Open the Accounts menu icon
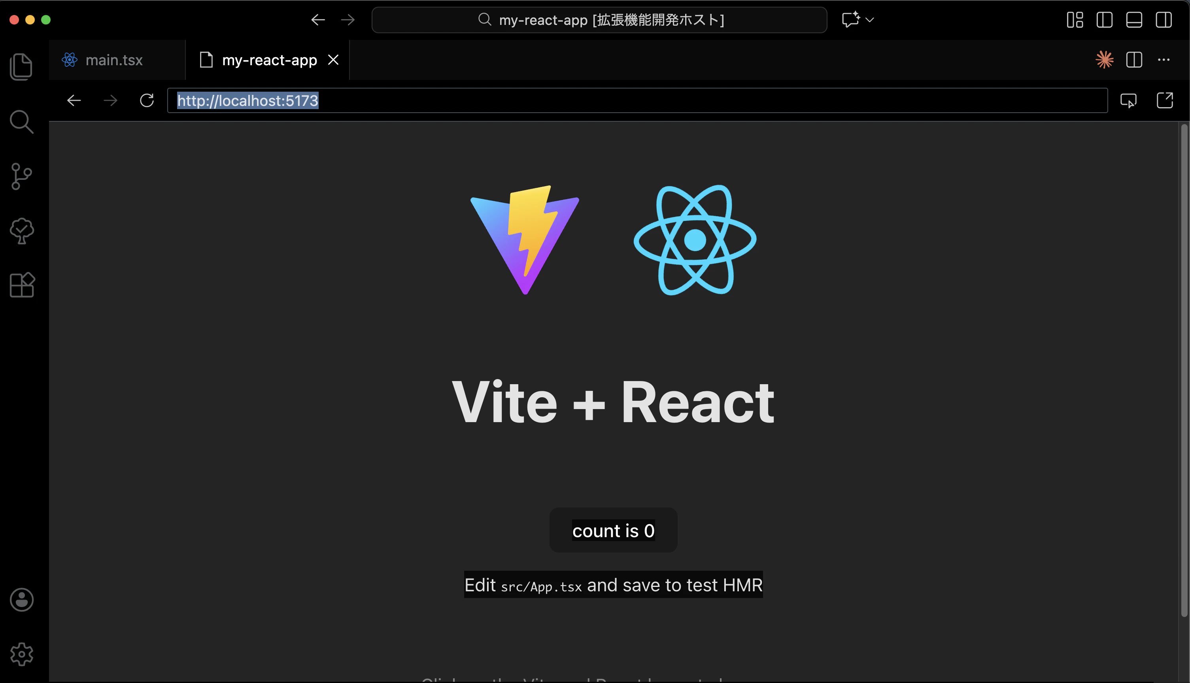Image resolution: width=1190 pixels, height=683 pixels. click(x=22, y=600)
